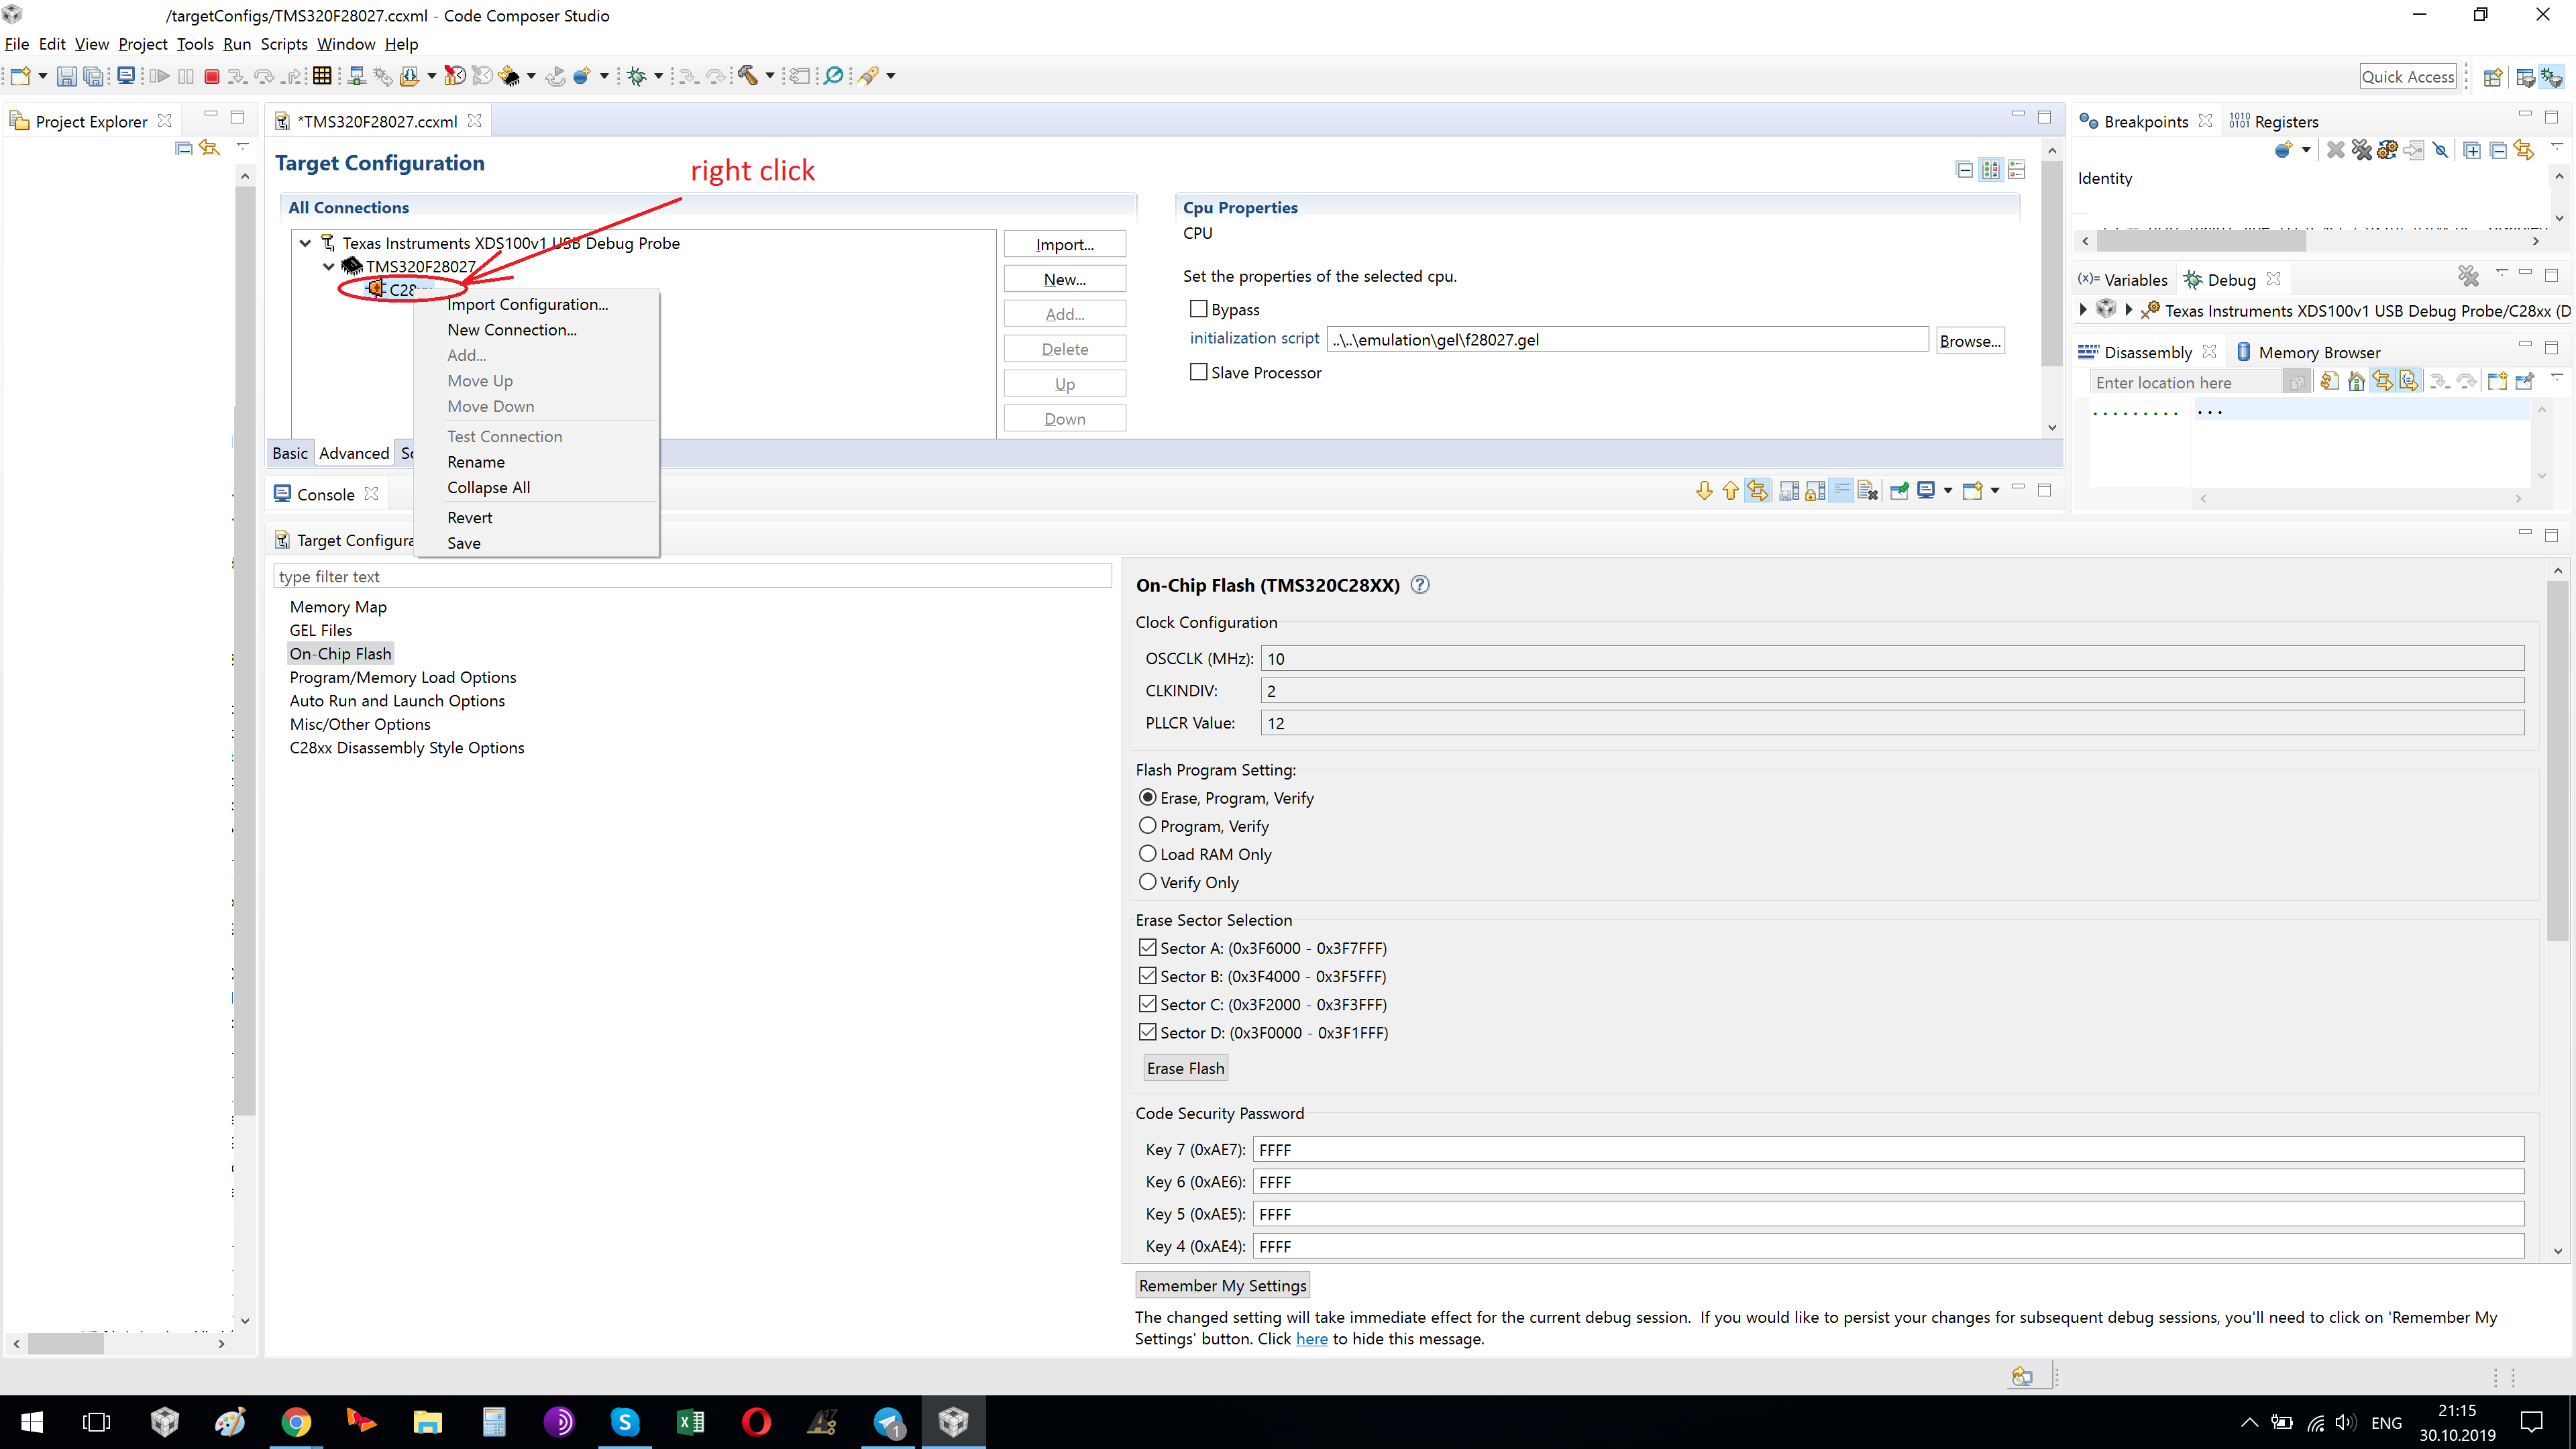Uncheck Sector A erase checkbox
Image resolution: width=2576 pixels, height=1449 pixels.
point(1148,947)
